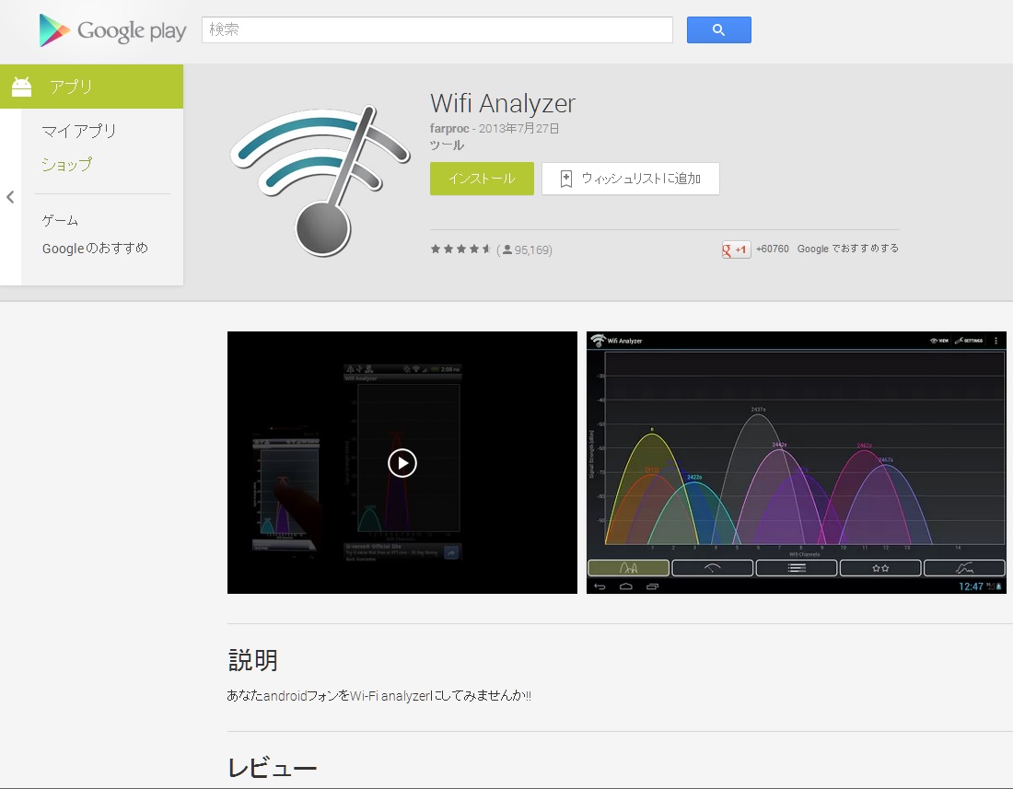Open the farproc developer link
The height and width of the screenshot is (789, 1013).
point(449,129)
